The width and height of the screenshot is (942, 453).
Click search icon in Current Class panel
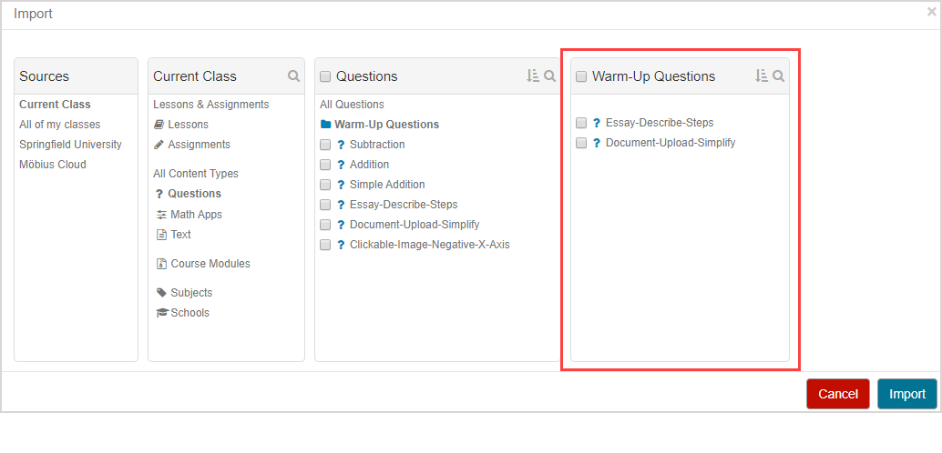293,76
